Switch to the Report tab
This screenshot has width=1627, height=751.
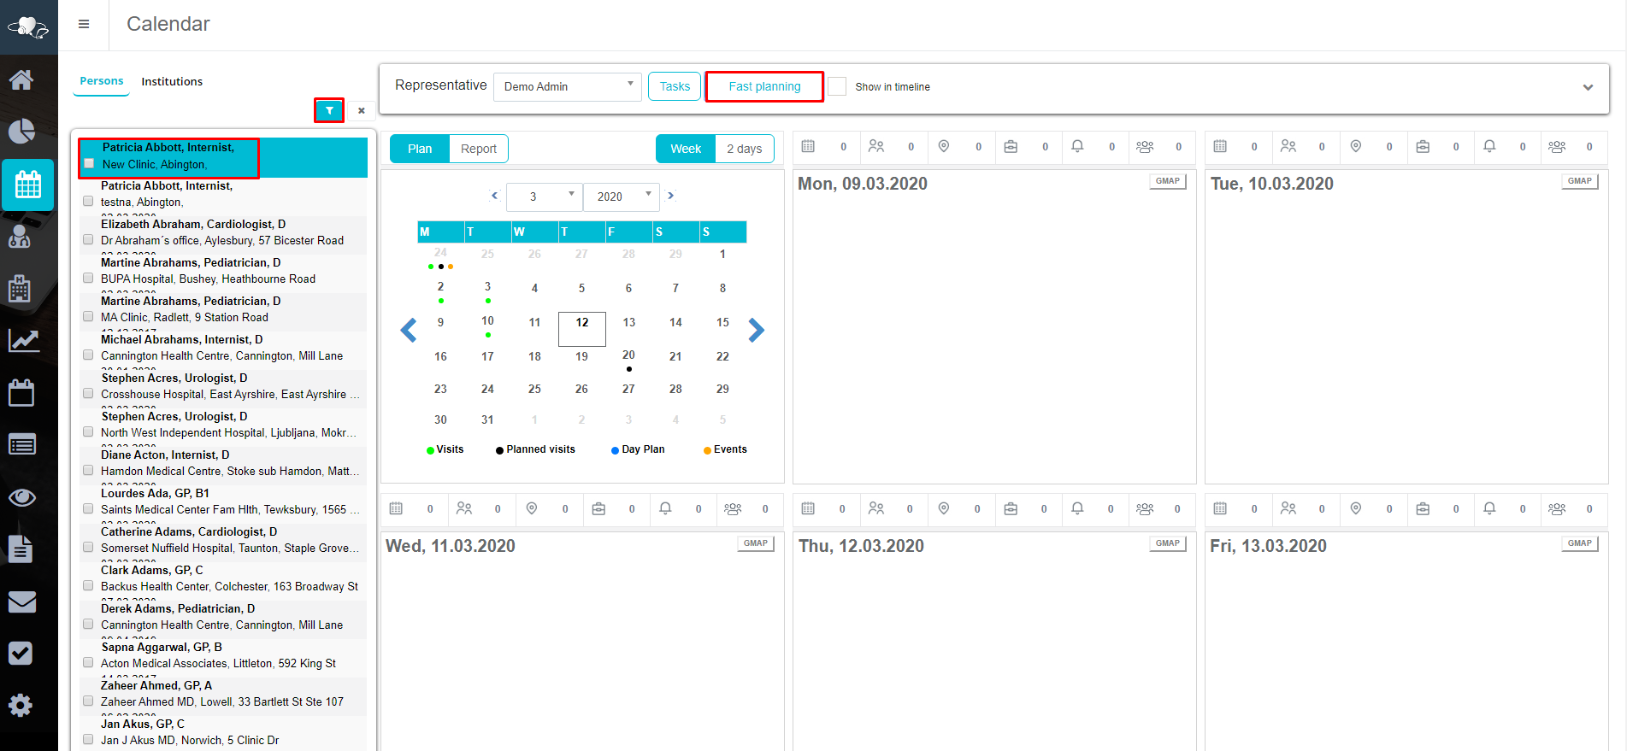478,149
